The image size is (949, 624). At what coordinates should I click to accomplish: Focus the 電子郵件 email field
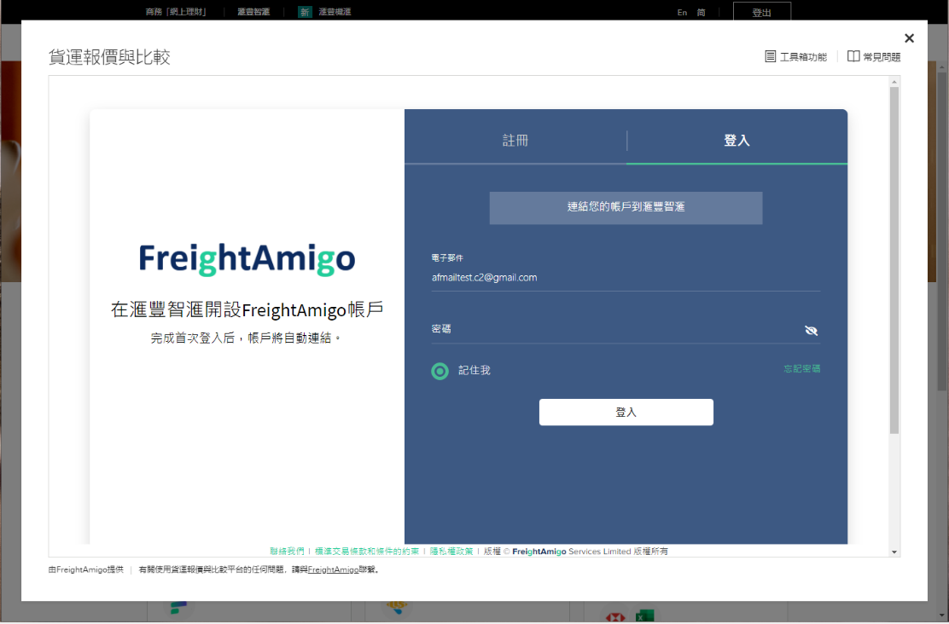point(626,278)
